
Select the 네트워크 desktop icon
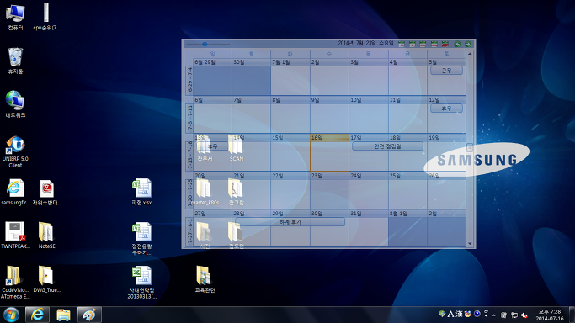click(x=15, y=104)
